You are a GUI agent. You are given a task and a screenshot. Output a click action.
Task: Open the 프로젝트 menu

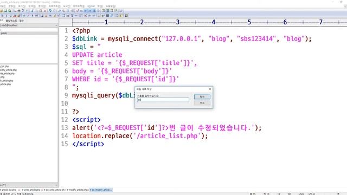(55, 6)
